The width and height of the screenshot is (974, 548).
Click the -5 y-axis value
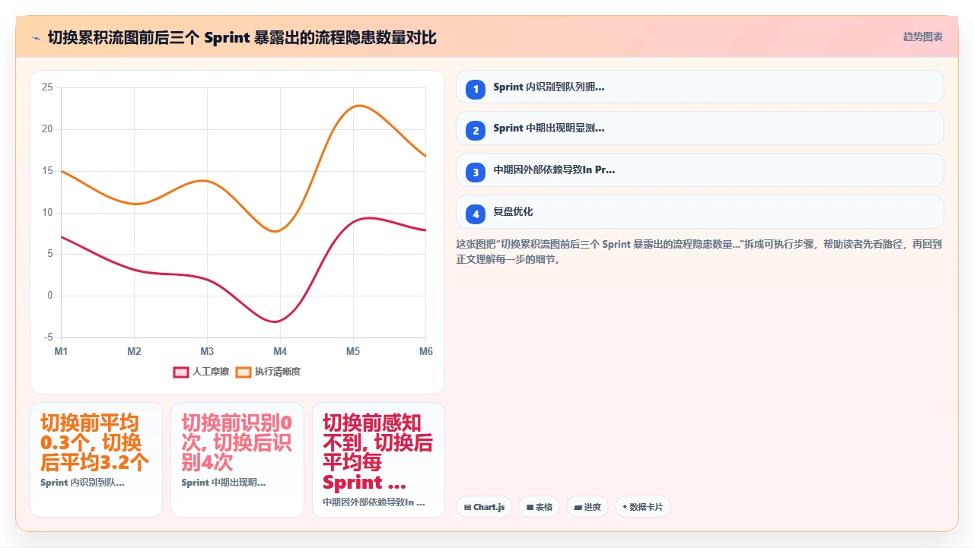49,337
